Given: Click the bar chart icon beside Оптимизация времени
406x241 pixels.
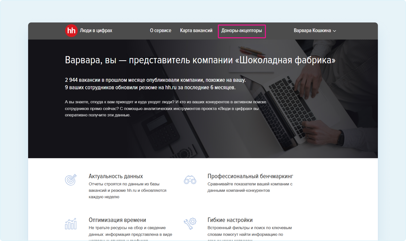Looking at the screenshot, I should pos(71,224).
